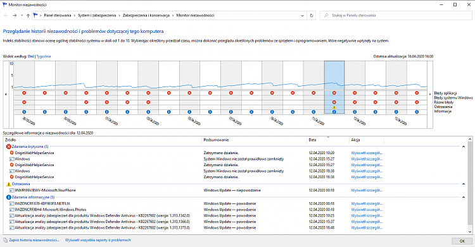Select information icon for 09.04.2020

coord(272,112)
